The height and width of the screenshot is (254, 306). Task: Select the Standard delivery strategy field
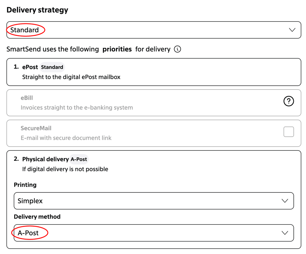(x=154, y=30)
